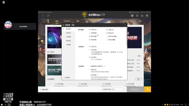Click the 更多 button beside 近期赛程
Image resolution: width=189 pixels, height=106 pixels.
pos(139,79)
